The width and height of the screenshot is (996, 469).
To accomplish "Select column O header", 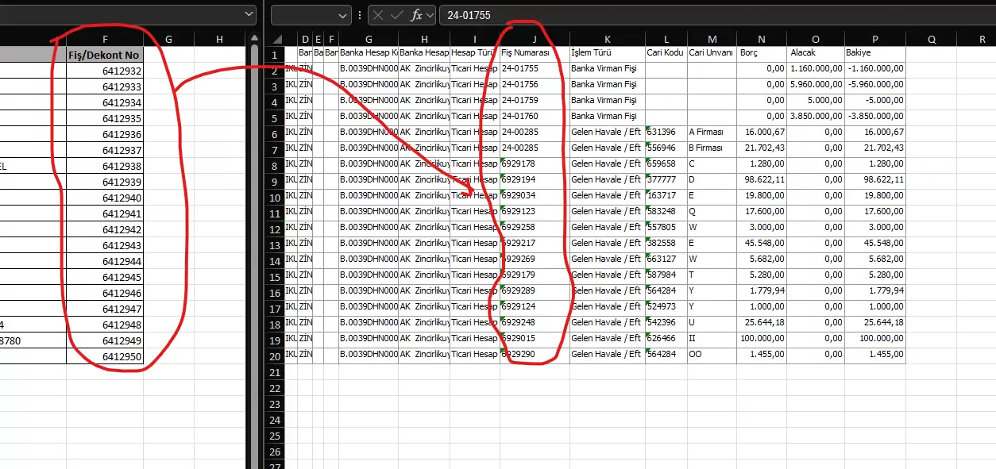I will coord(816,39).
